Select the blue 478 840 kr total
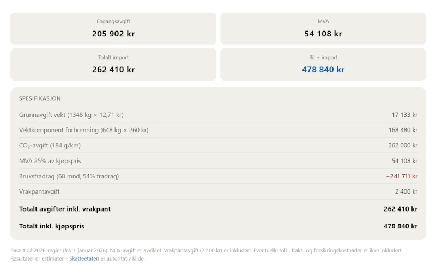Screen dimensions: 436x272 [x=323, y=70]
